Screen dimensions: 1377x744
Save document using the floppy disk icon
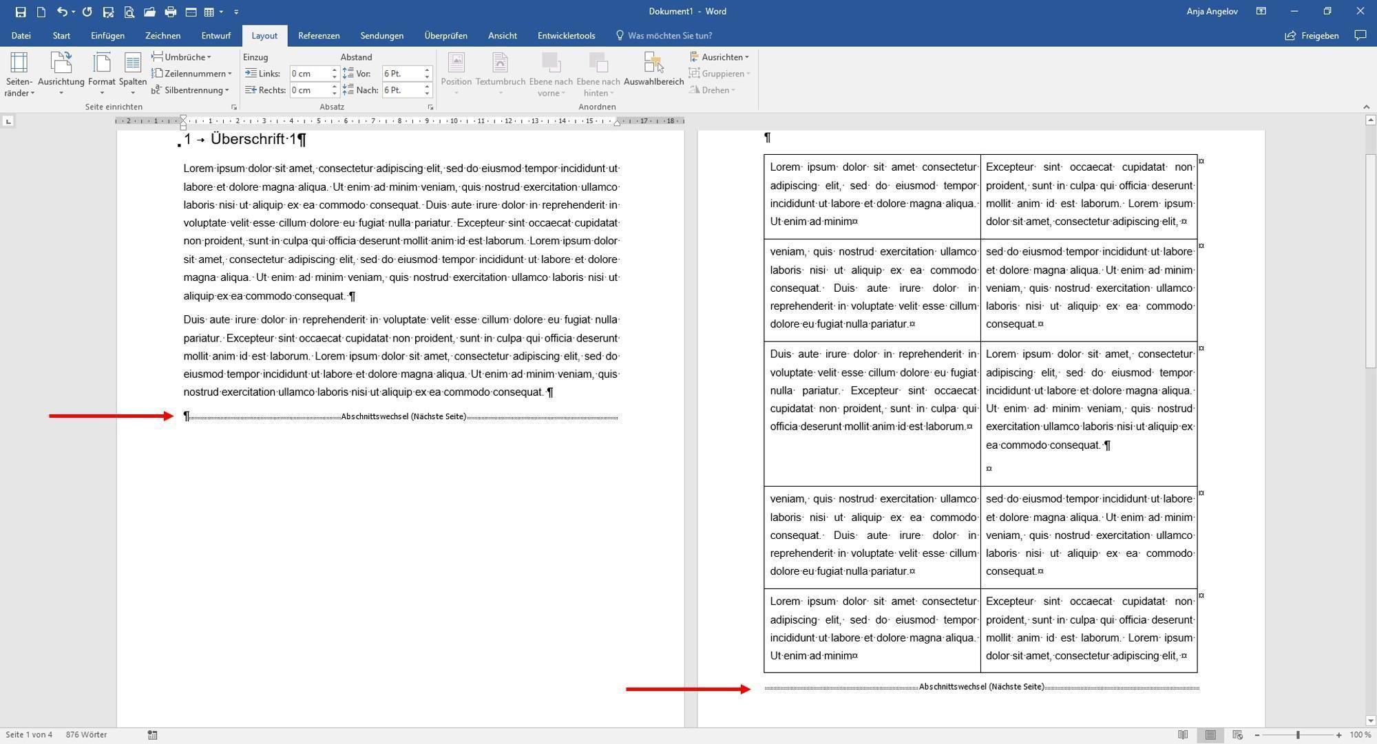coord(21,12)
